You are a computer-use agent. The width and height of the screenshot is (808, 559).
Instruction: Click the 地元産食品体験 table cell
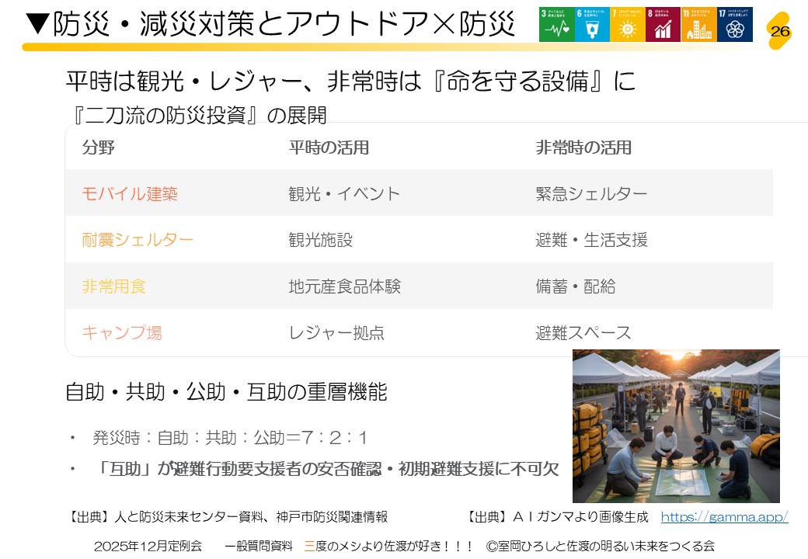[344, 286]
